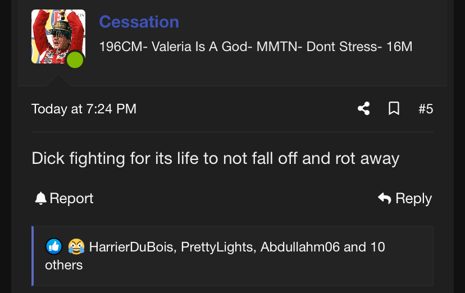Click the reply arrow icon
The height and width of the screenshot is (293, 465).
385,198
